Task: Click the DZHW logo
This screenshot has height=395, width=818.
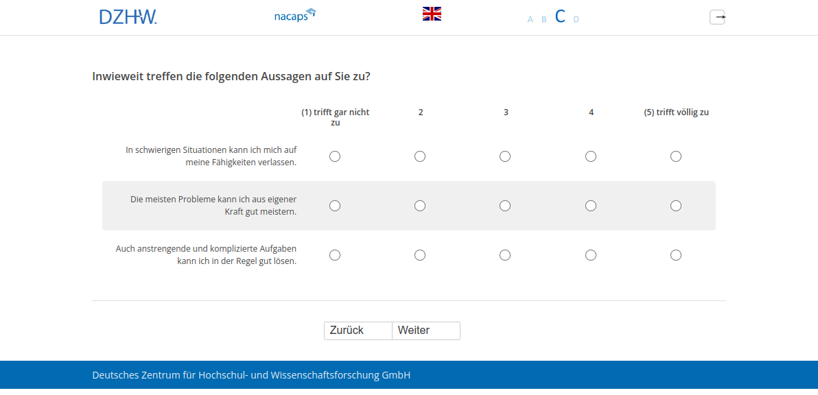Action: 128,17
